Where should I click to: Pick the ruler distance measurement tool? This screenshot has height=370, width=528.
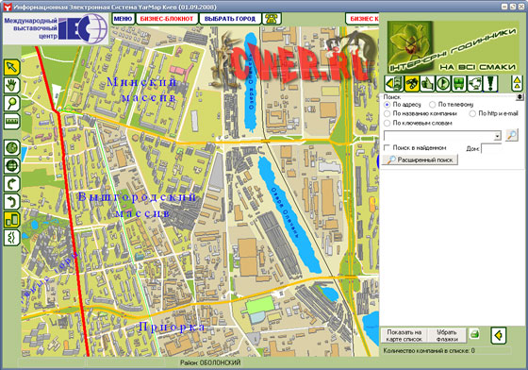[11, 122]
